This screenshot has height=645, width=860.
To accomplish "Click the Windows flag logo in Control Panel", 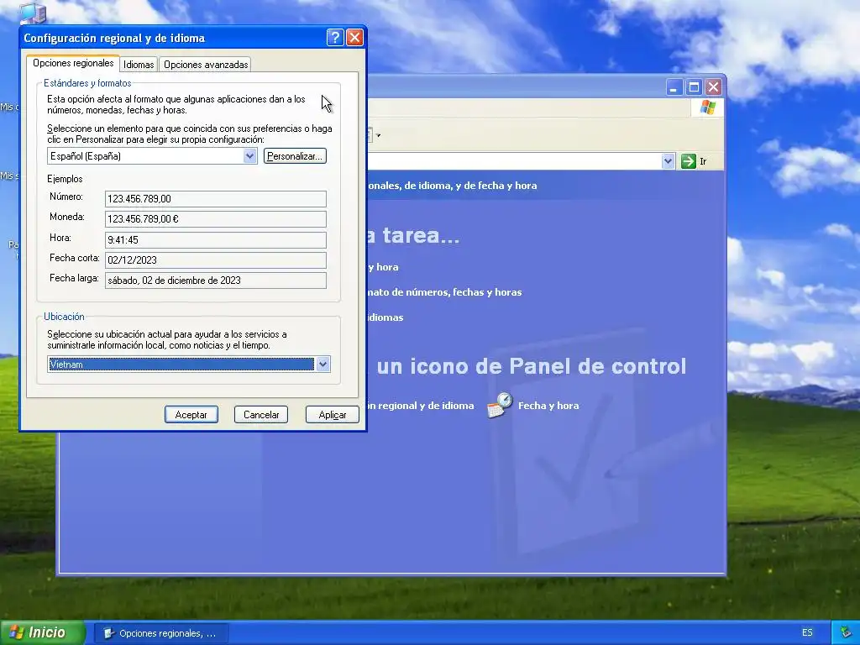I will click(707, 107).
